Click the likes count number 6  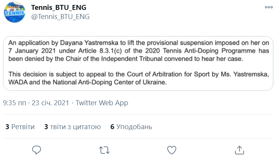click(x=112, y=127)
